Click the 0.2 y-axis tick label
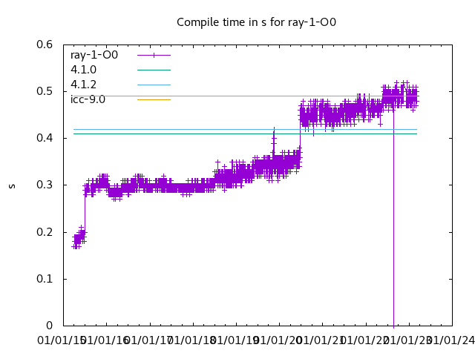 click(x=45, y=232)
